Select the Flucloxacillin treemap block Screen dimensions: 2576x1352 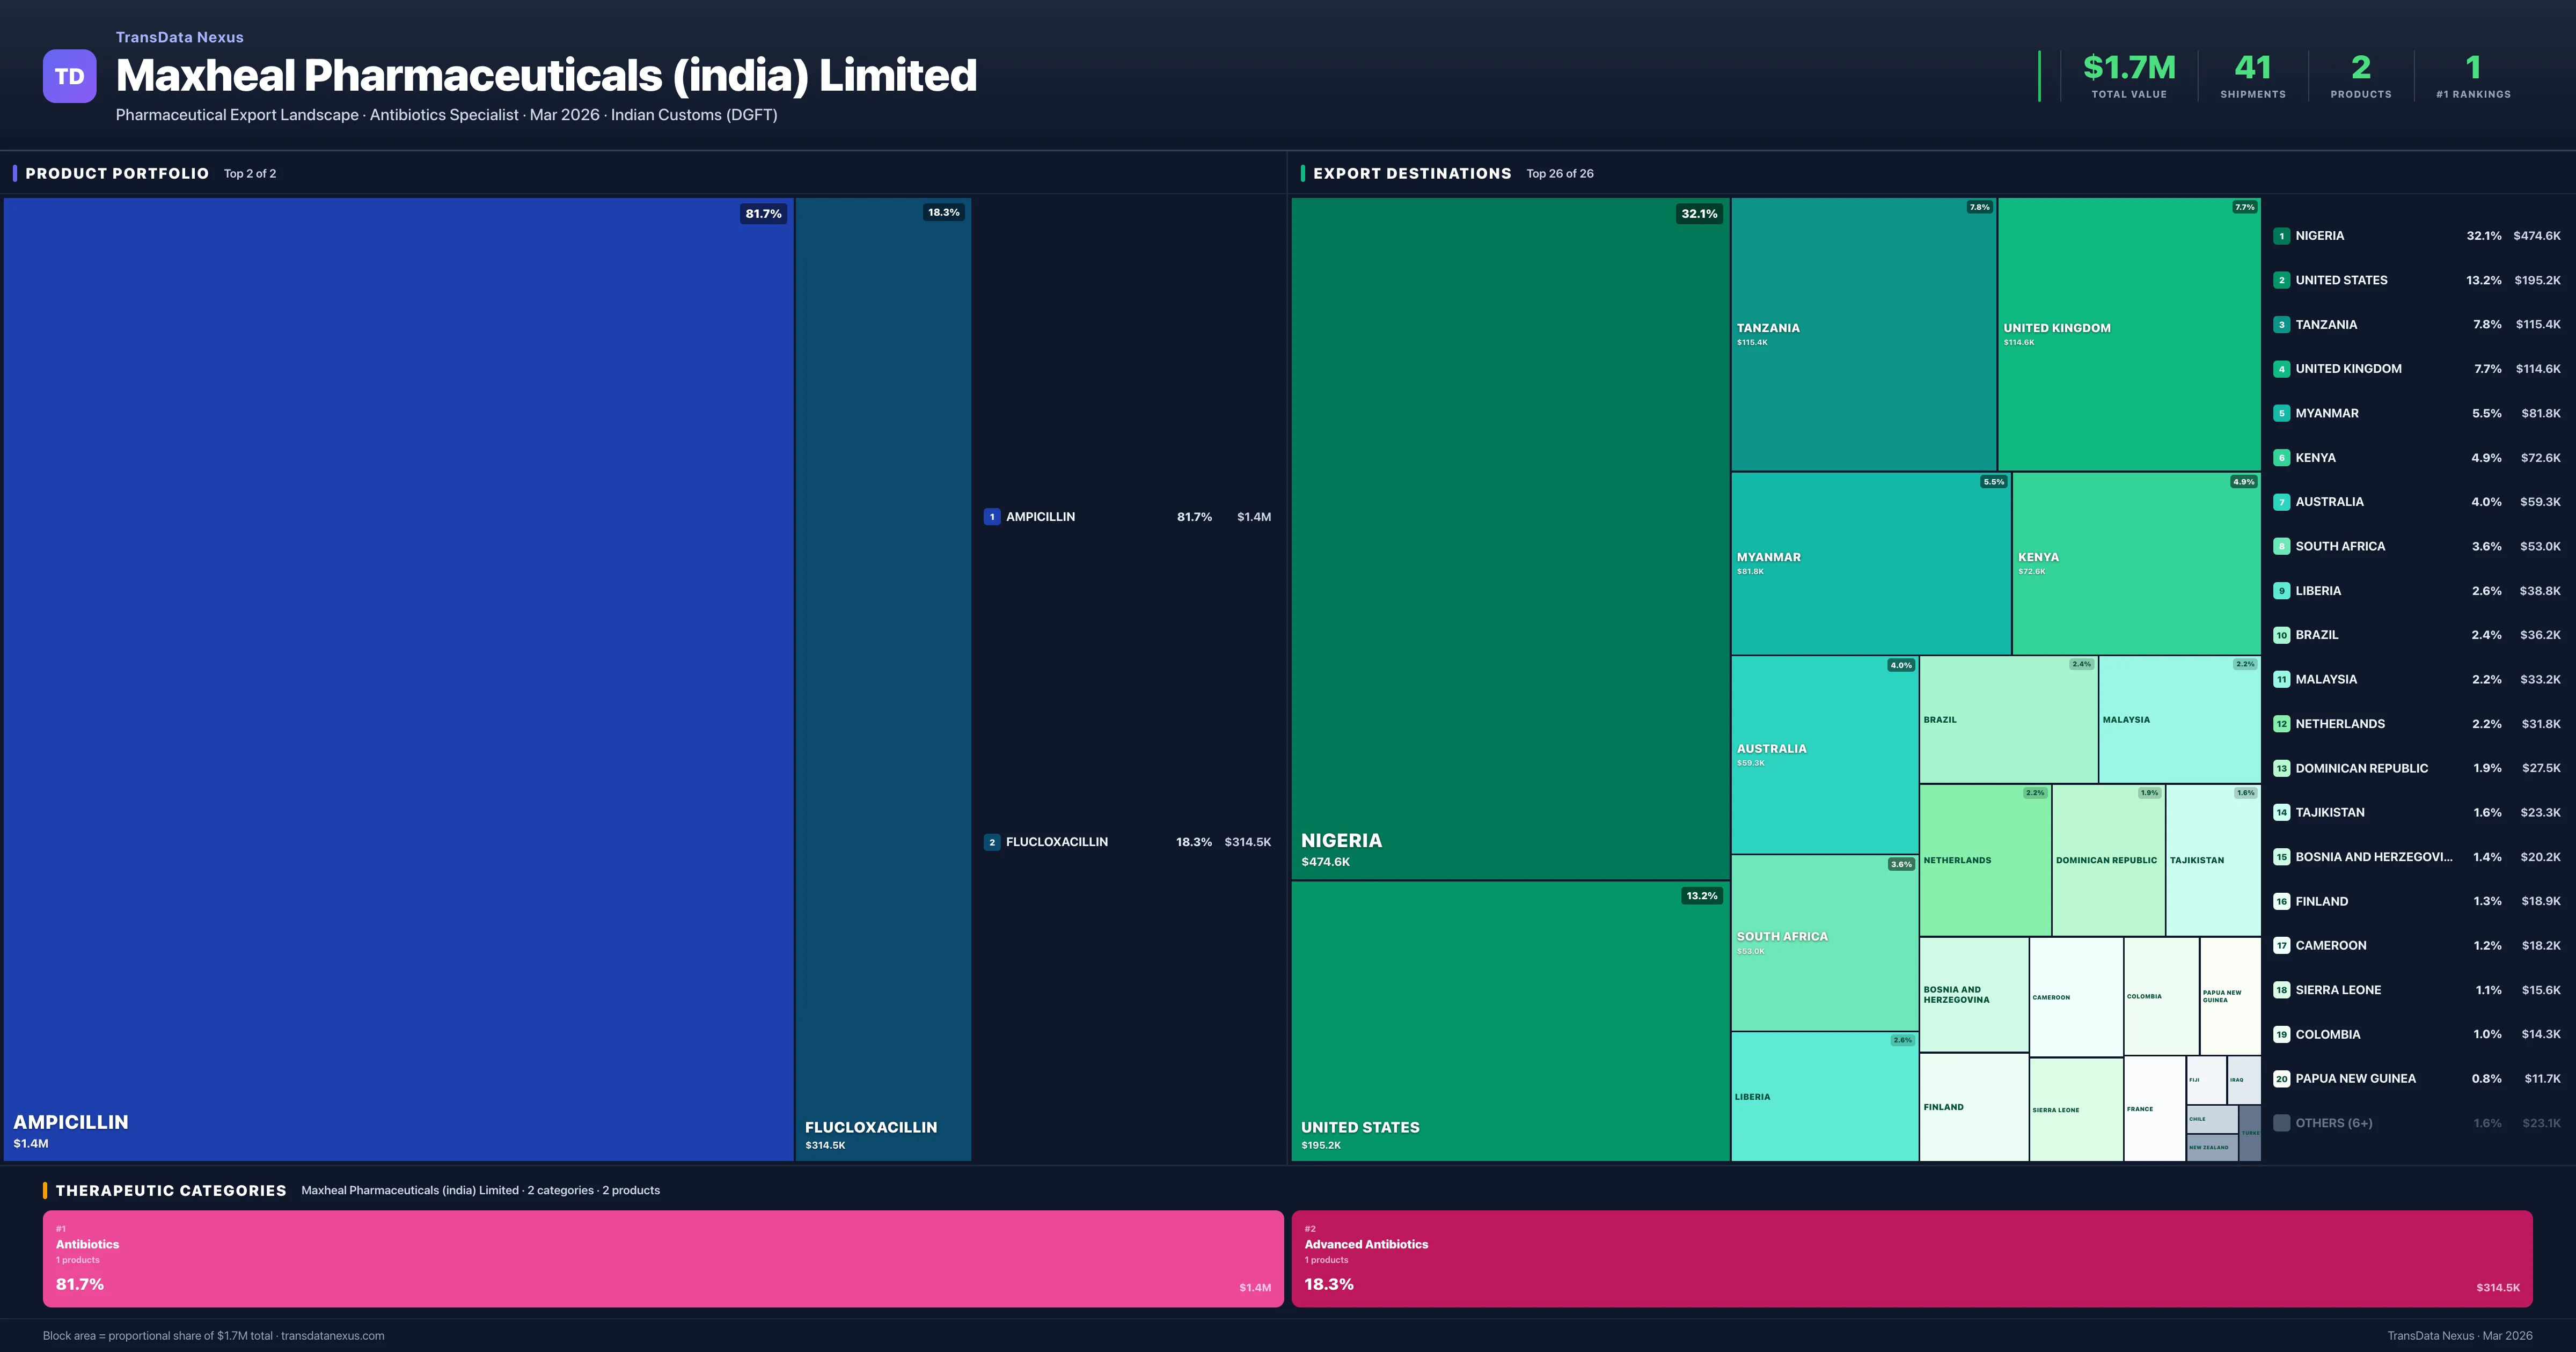click(883, 678)
